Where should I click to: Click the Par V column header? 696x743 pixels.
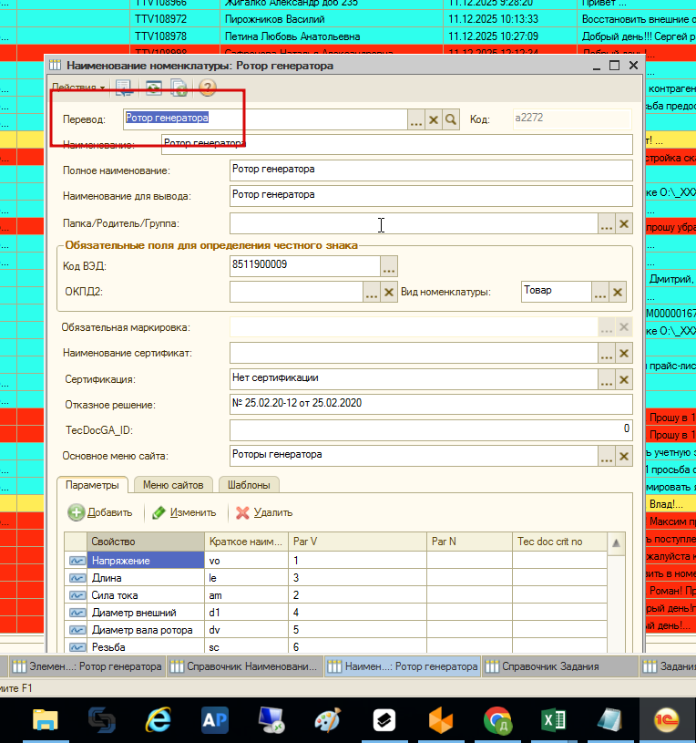pyautogui.click(x=357, y=542)
